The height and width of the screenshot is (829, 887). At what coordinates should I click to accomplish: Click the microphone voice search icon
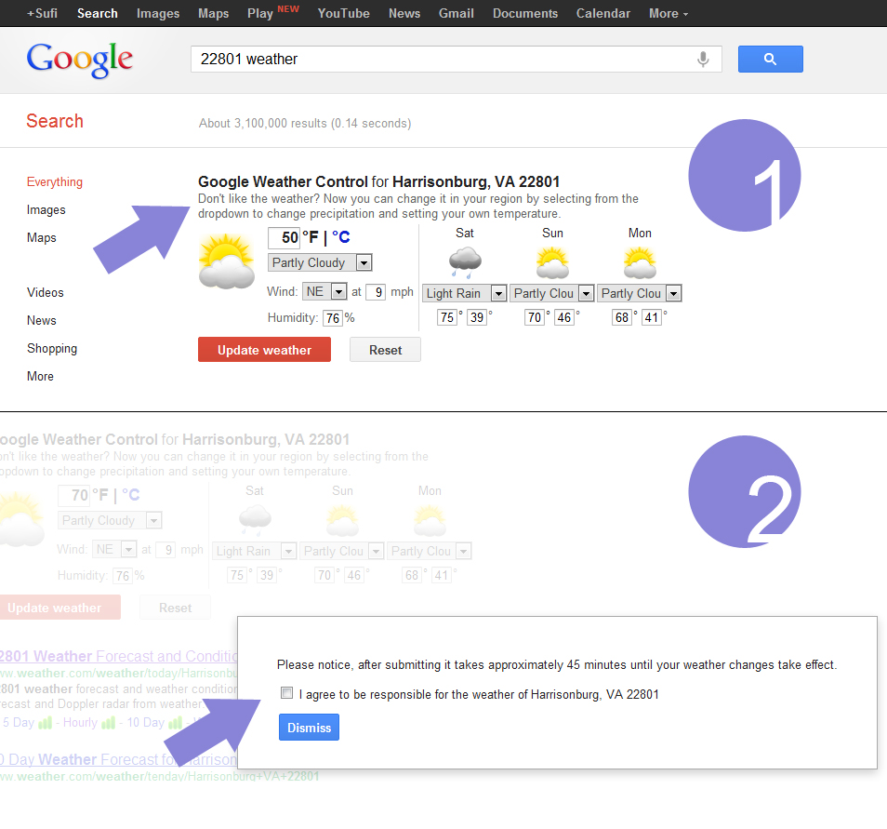point(703,59)
